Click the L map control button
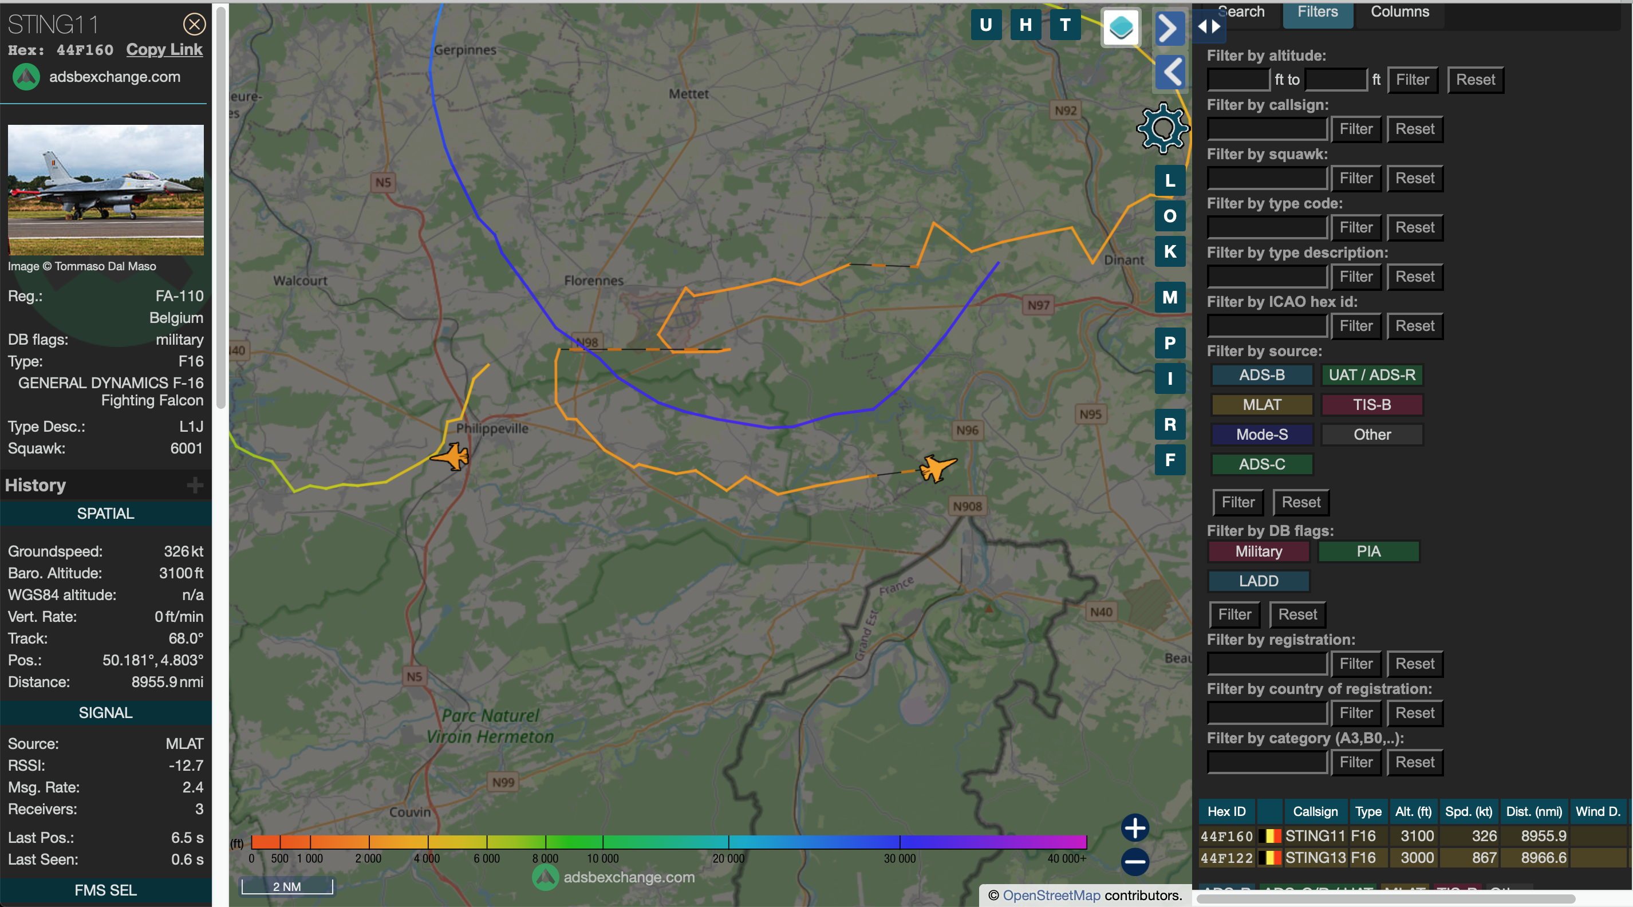This screenshot has height=907, width=1633. pyautogui.click(x=1170, y=180)
